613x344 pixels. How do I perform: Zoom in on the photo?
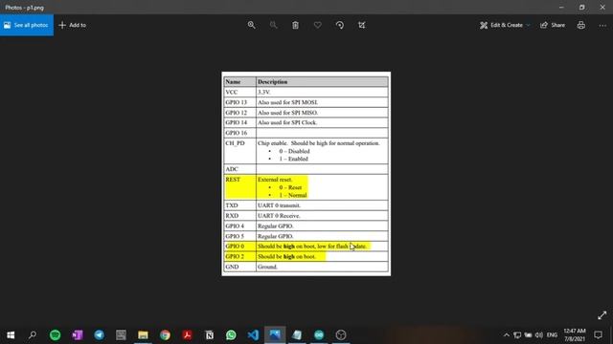251,25
